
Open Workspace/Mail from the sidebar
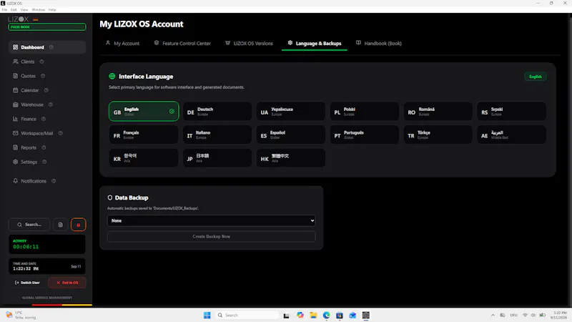click(x=36, y=133)
